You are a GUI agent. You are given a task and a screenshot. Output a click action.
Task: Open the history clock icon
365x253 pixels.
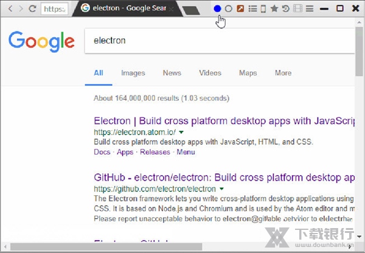coord(286,9)
